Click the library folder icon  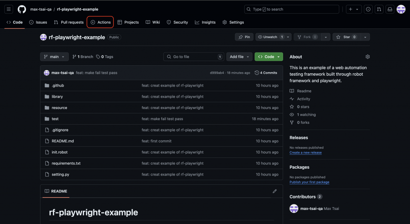coord(47,97)
